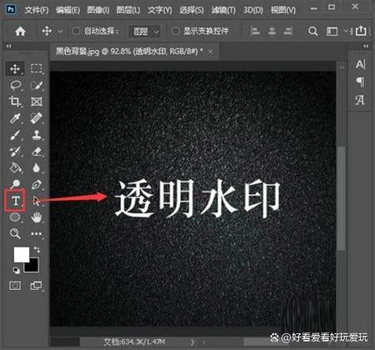Close the 黑色背景.jpg document tab
Screen dimensions: 375x350
click(x=210, y=52)
